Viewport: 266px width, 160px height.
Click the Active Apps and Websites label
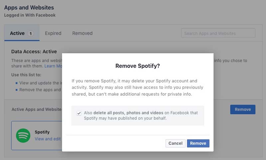pos(37,109)
